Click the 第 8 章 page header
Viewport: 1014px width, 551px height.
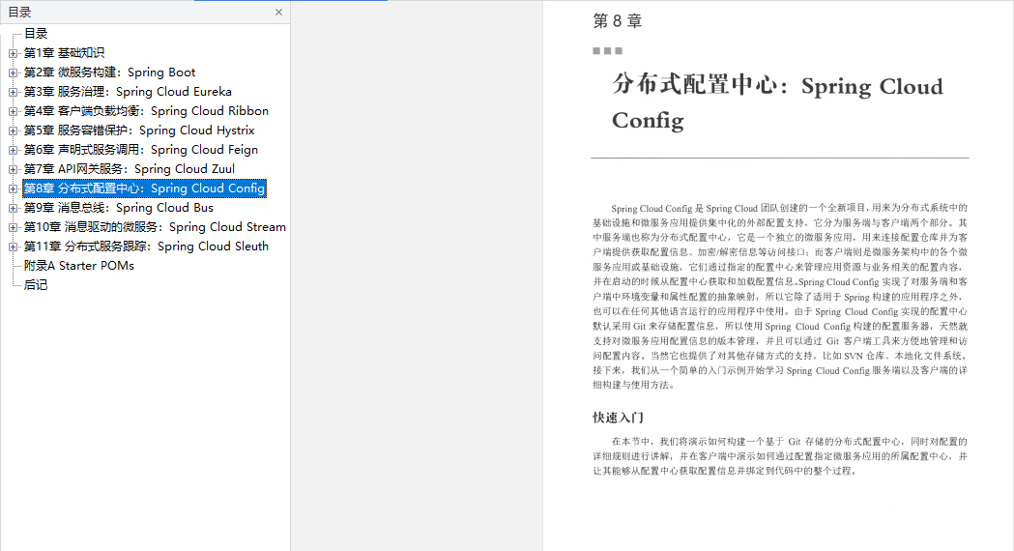click(618, 21)
